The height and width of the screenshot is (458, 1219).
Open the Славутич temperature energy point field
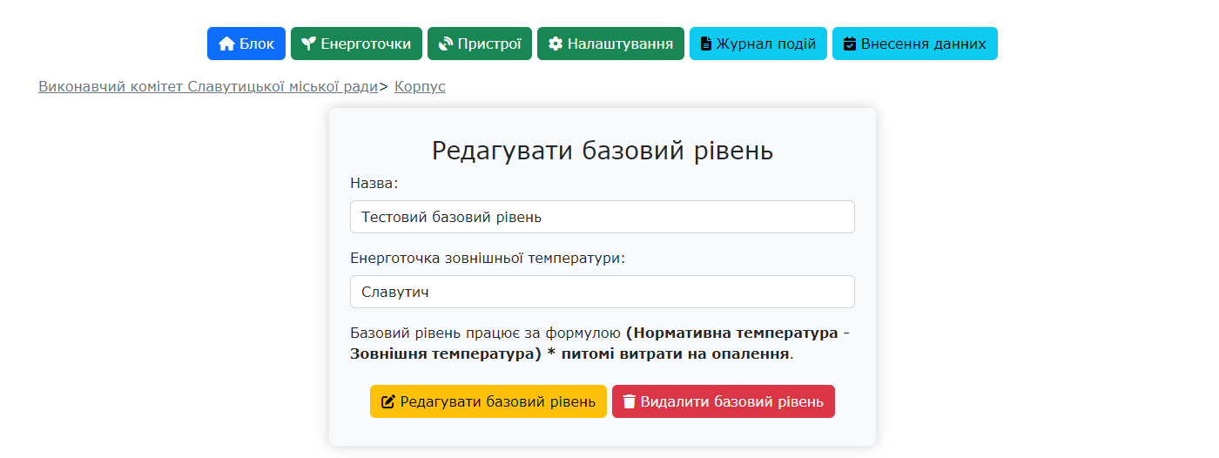pos(603,292)
